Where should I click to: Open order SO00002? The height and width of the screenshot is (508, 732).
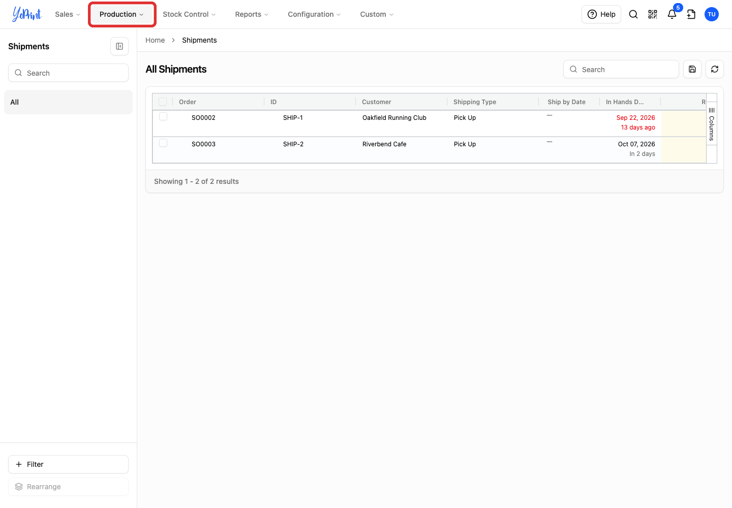(203, 117)
